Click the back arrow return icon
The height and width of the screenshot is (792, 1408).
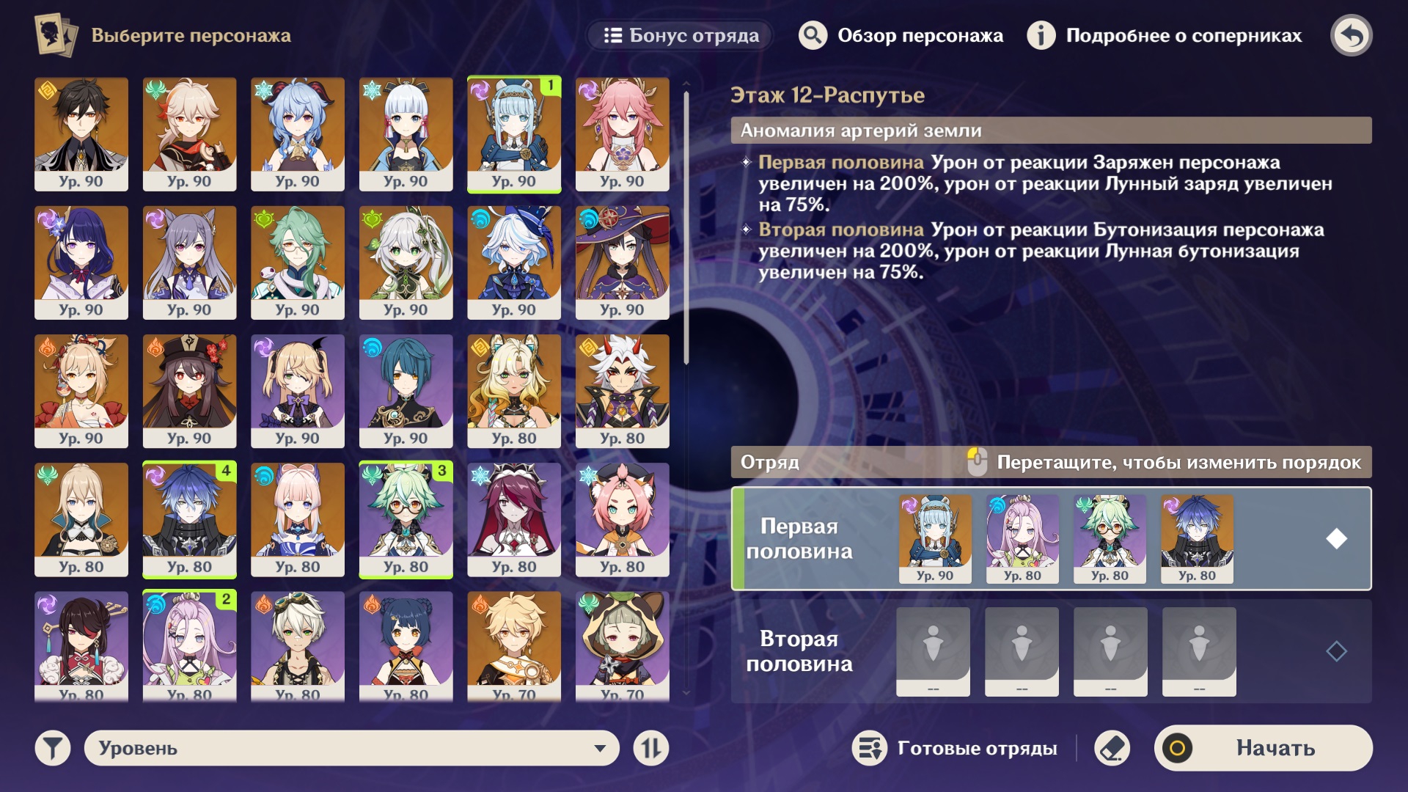point(1351,35)
